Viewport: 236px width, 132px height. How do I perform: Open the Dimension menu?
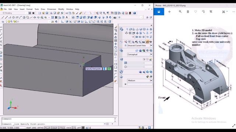pos(52,9)
